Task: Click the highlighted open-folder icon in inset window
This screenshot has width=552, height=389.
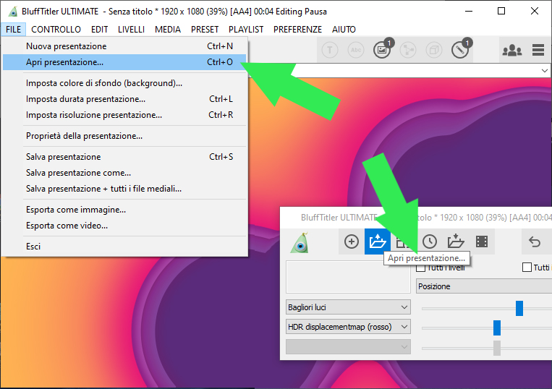Action: (378, 241)
